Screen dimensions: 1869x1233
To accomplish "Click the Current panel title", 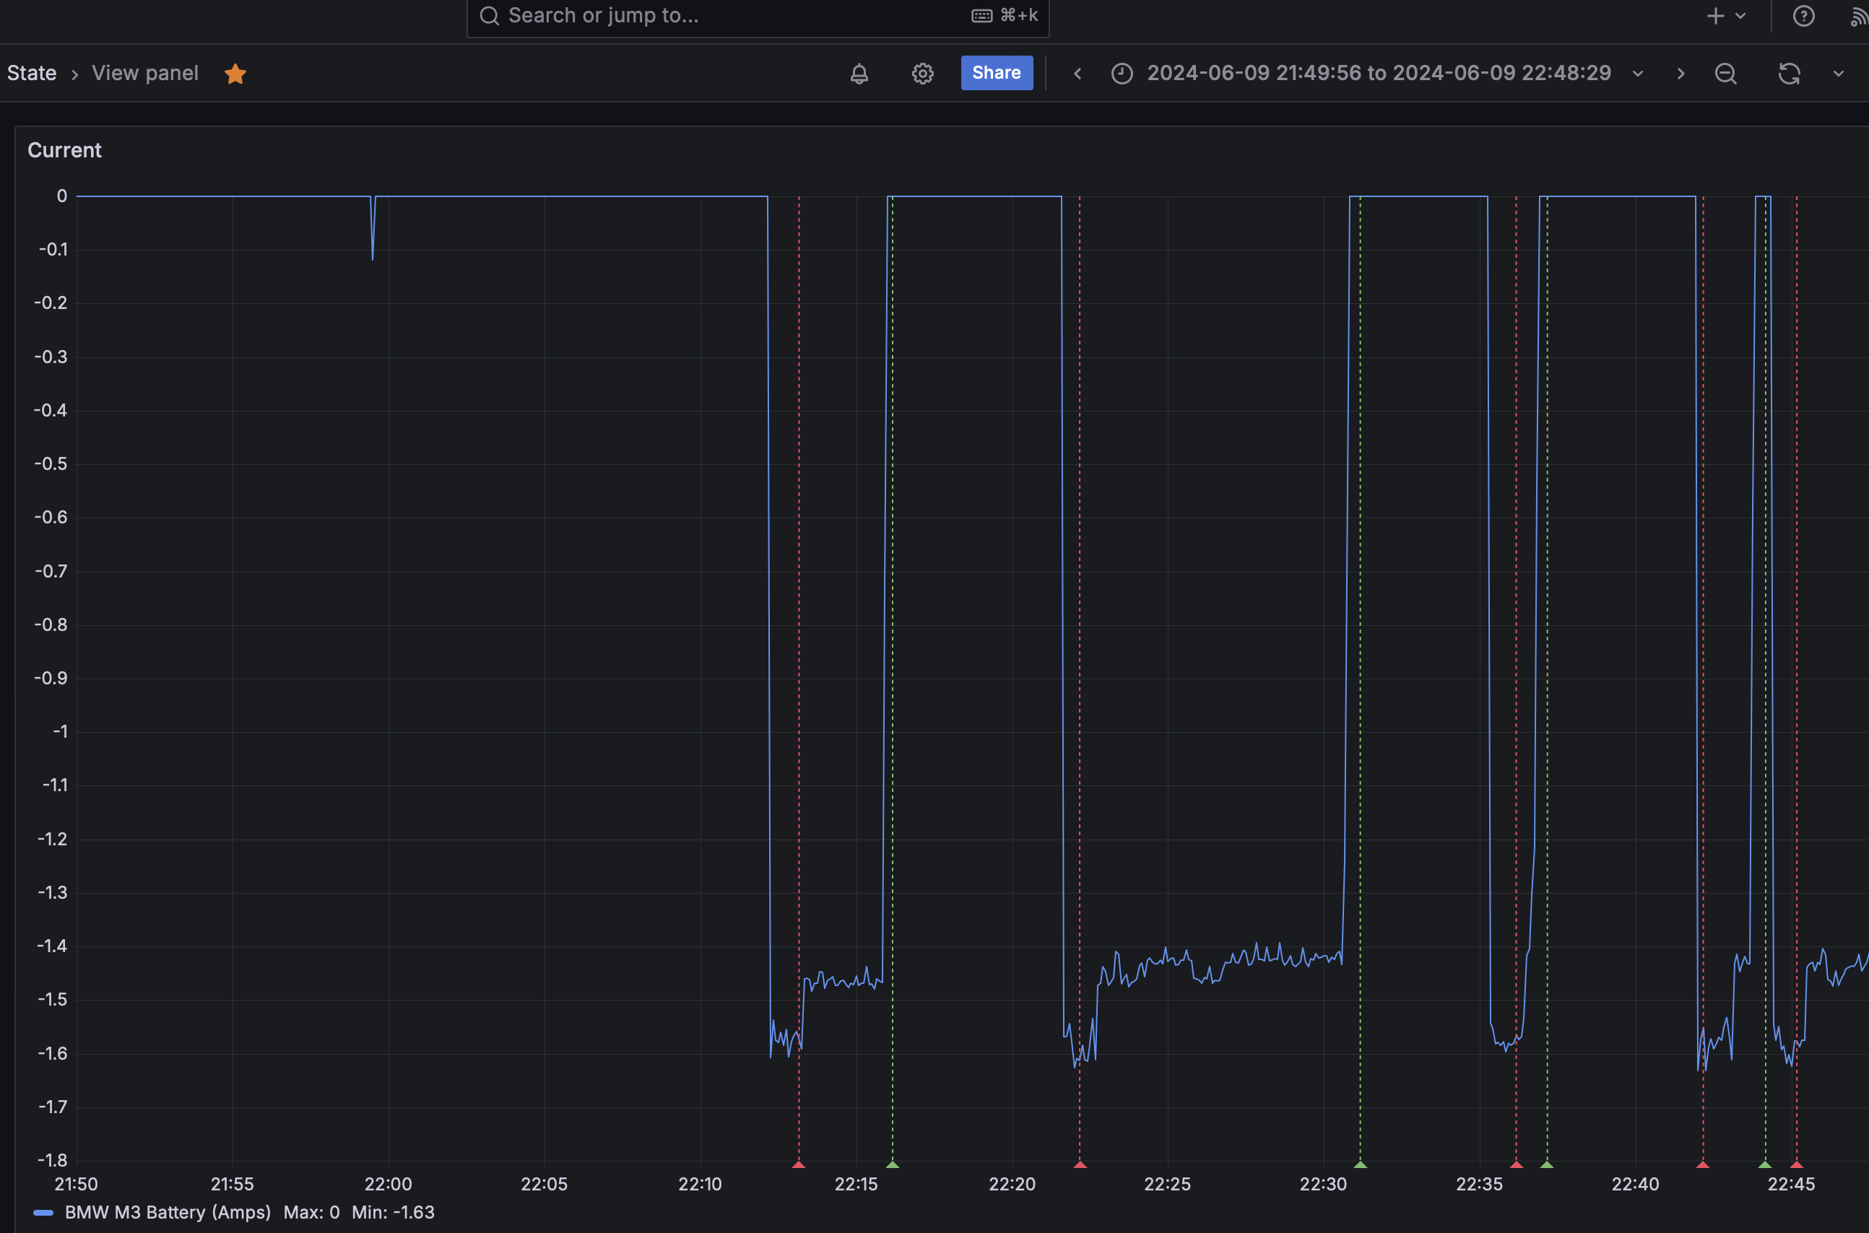I will [x=64, y=150].
